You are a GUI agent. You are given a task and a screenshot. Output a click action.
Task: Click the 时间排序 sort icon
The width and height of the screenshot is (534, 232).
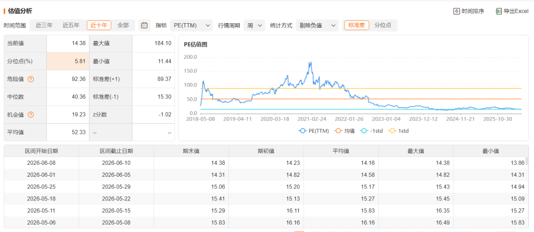456,11
